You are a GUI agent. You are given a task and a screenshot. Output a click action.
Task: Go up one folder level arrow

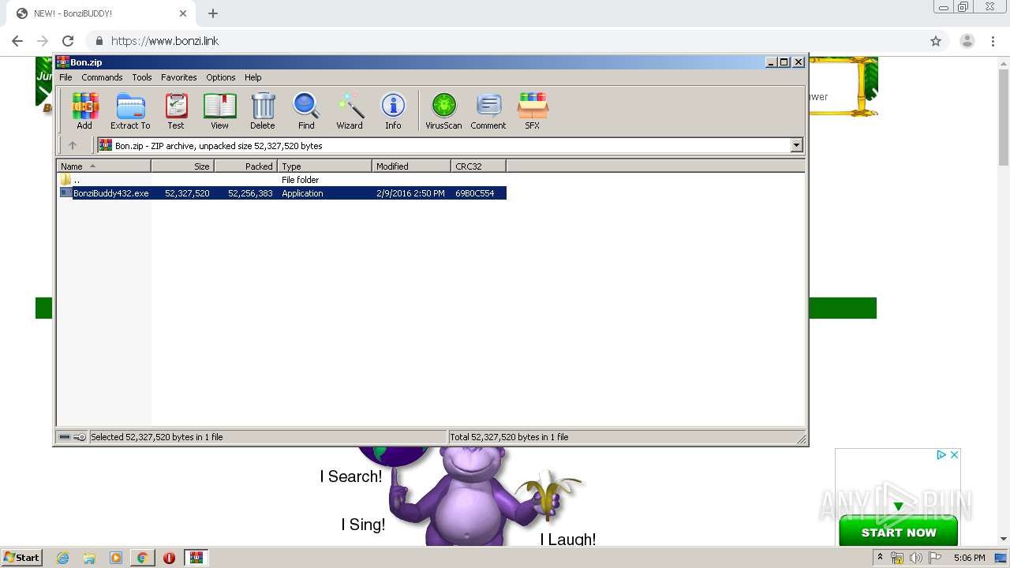click(x=73, y=145)
